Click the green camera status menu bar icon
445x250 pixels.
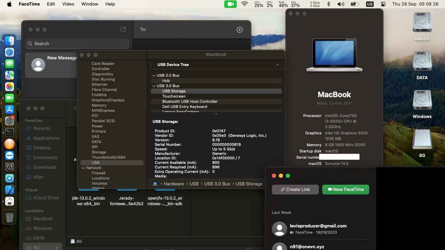(230, 4)
